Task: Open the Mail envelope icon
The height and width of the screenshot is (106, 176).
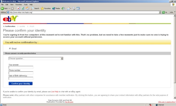Action: (x=68, y=8)
